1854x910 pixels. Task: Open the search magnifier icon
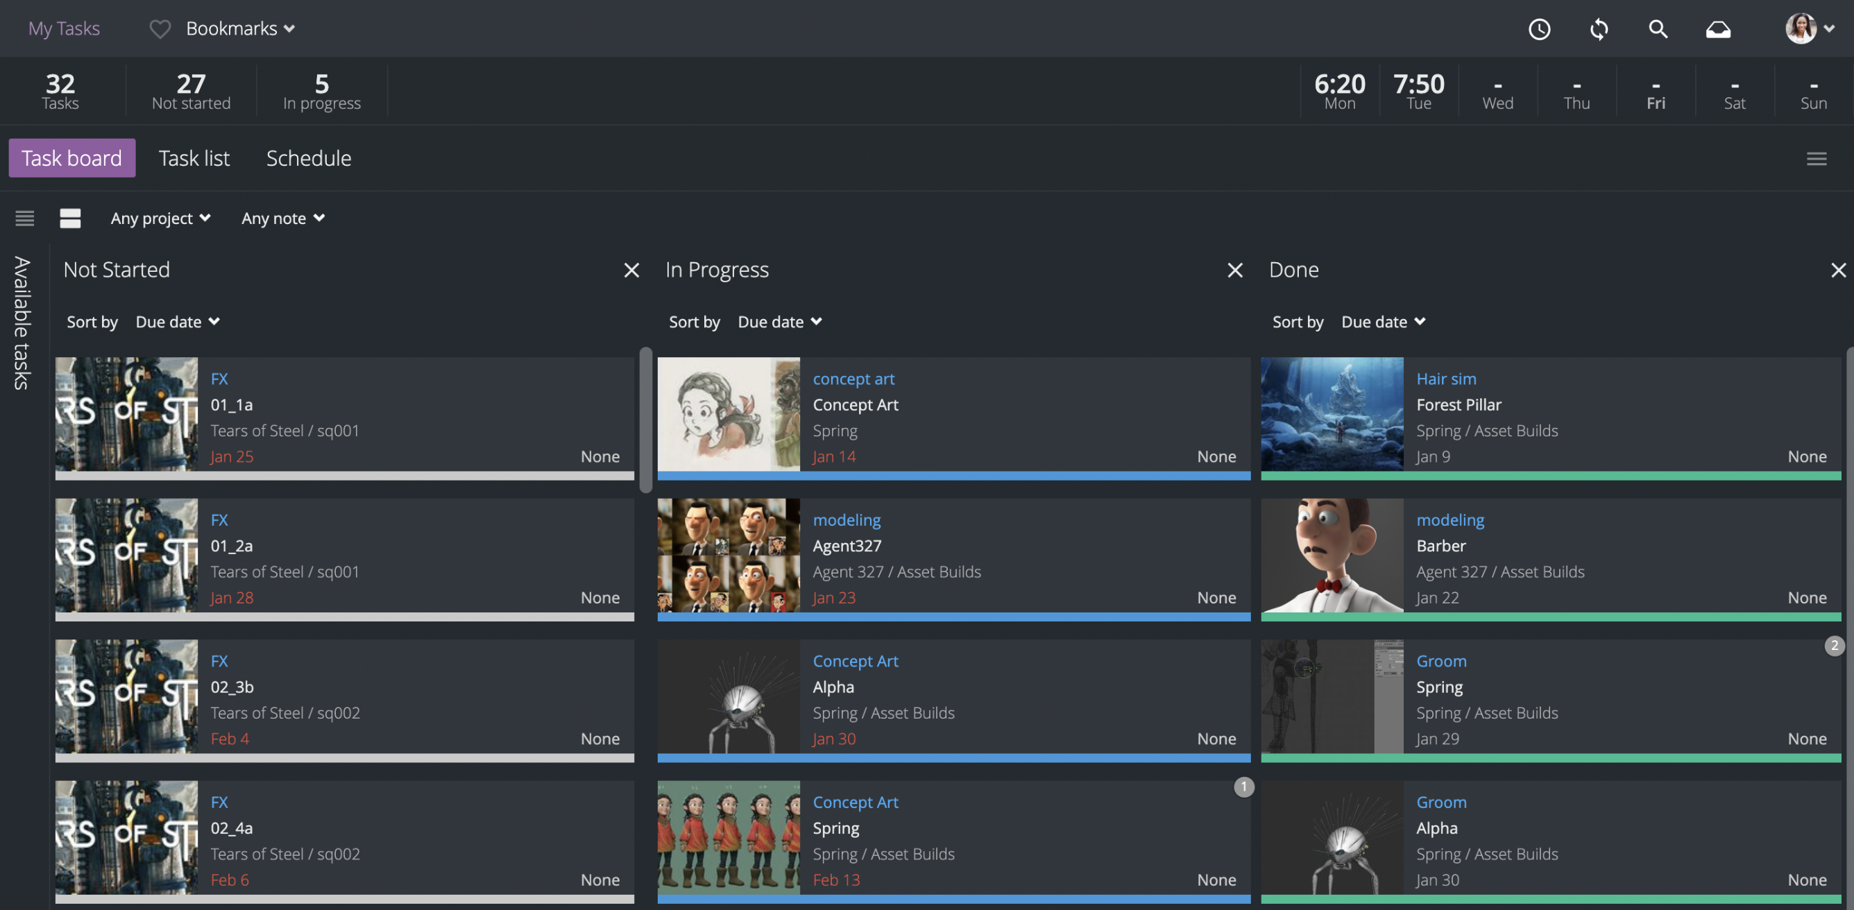(1658, 28)
